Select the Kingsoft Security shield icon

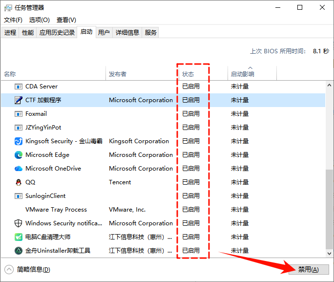click(18, 141)
